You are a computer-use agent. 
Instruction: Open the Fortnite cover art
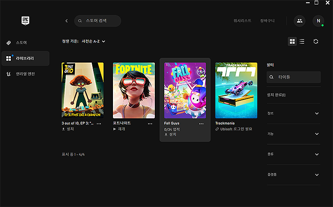[134, 90]
